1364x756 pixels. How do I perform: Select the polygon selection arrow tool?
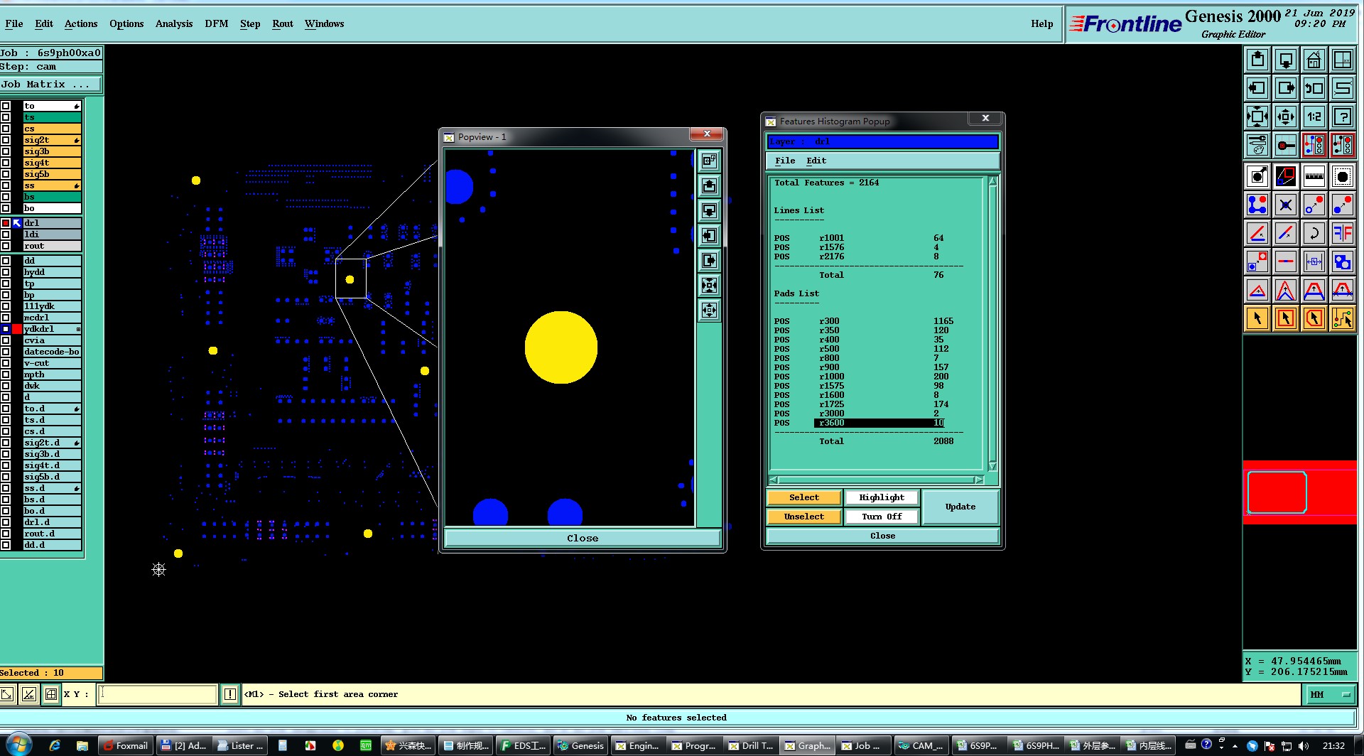(1314, 318)
